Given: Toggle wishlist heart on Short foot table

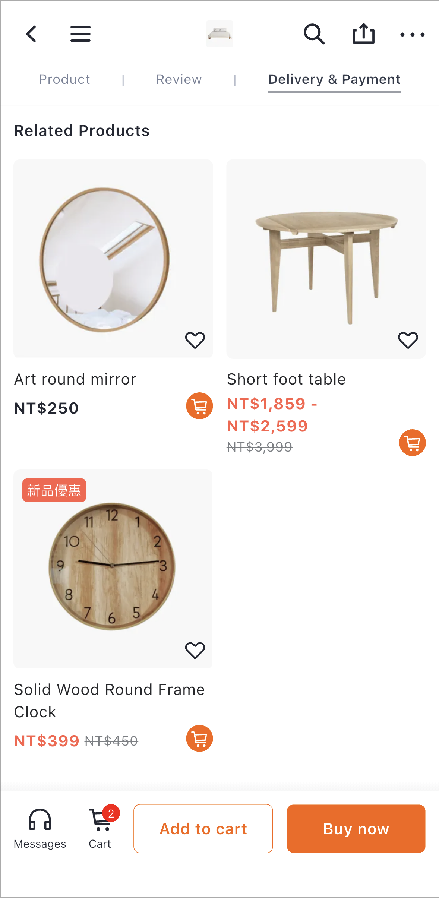Looking at the screenshot, I should coord(408,340).
